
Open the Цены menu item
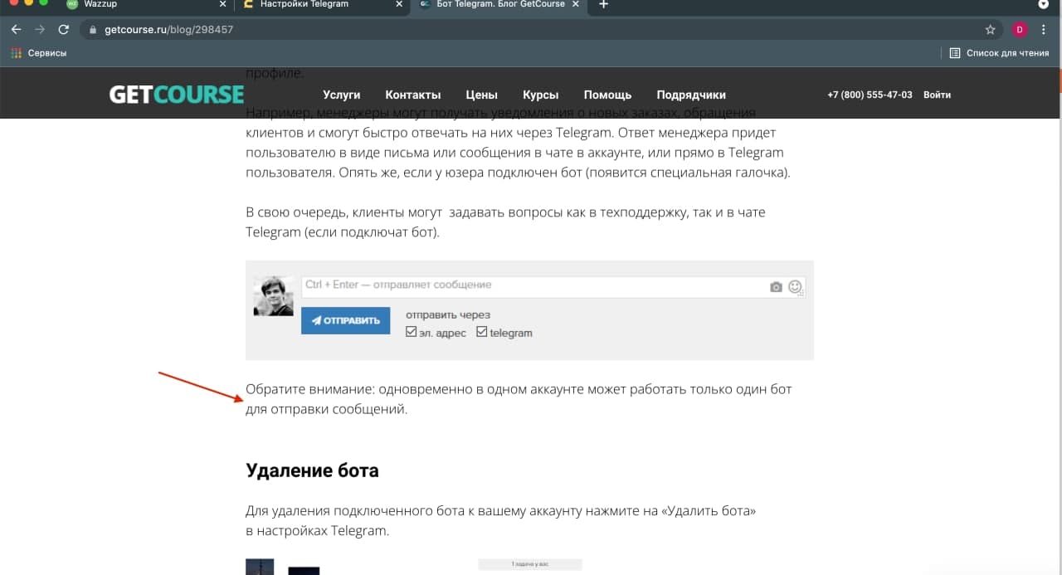pyautogui.click(x=482, y=95)
